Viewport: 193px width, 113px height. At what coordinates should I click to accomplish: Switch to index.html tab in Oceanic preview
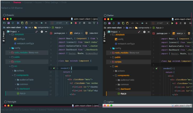click(x=92, y=33)
